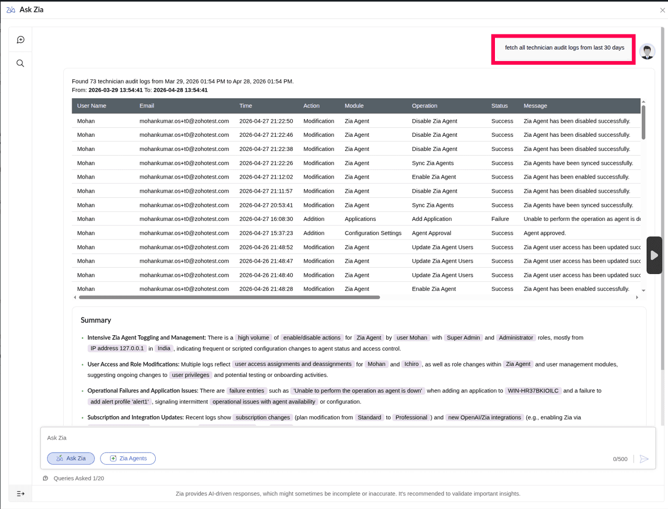Image resolution: width=668 pixels, height=509 pixels.
Task: Click timestamp 2026-04-26 21:48:28
Action: pyautogui.click(x=266, y=289)
